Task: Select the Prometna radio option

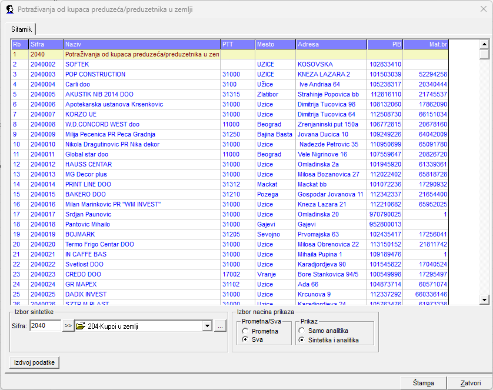Action: click(245, 331)
